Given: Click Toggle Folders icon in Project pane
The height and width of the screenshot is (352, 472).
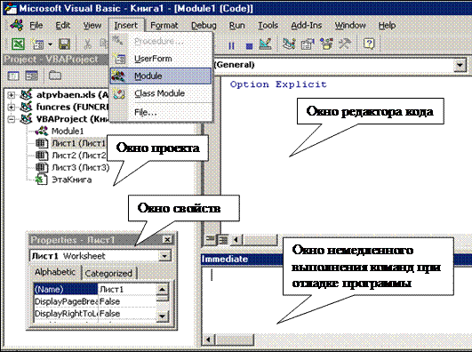Looking at the screenshot, I should (55, 76).
